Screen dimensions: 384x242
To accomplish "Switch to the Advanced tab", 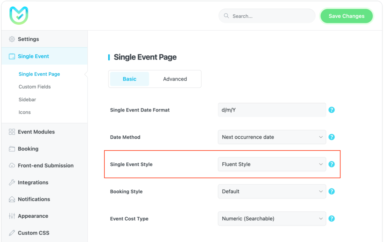I will (175, 79).
